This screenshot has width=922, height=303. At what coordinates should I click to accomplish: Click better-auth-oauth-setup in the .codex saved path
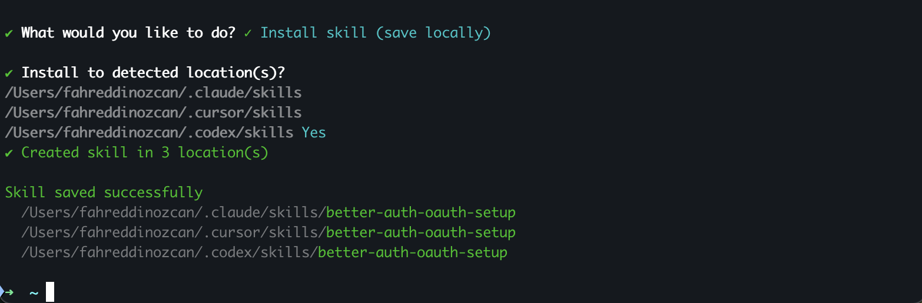[413, 253]
